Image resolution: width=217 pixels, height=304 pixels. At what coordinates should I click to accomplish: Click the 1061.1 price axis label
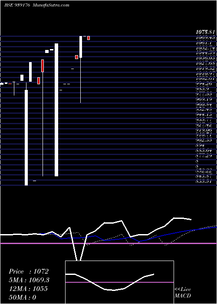(x=204, y=43)
